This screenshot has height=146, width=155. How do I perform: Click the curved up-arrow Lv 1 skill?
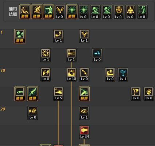(x=58, y=36)
